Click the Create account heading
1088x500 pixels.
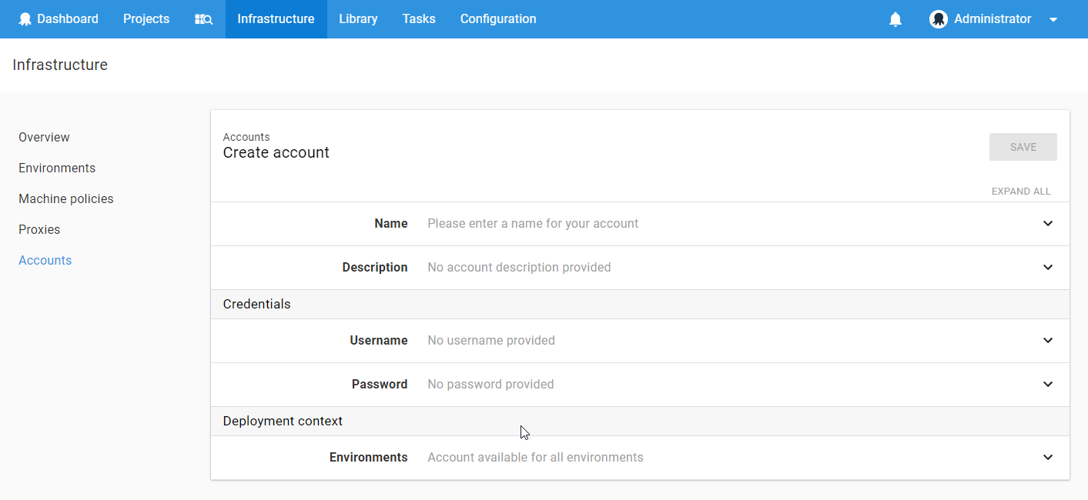276,153
